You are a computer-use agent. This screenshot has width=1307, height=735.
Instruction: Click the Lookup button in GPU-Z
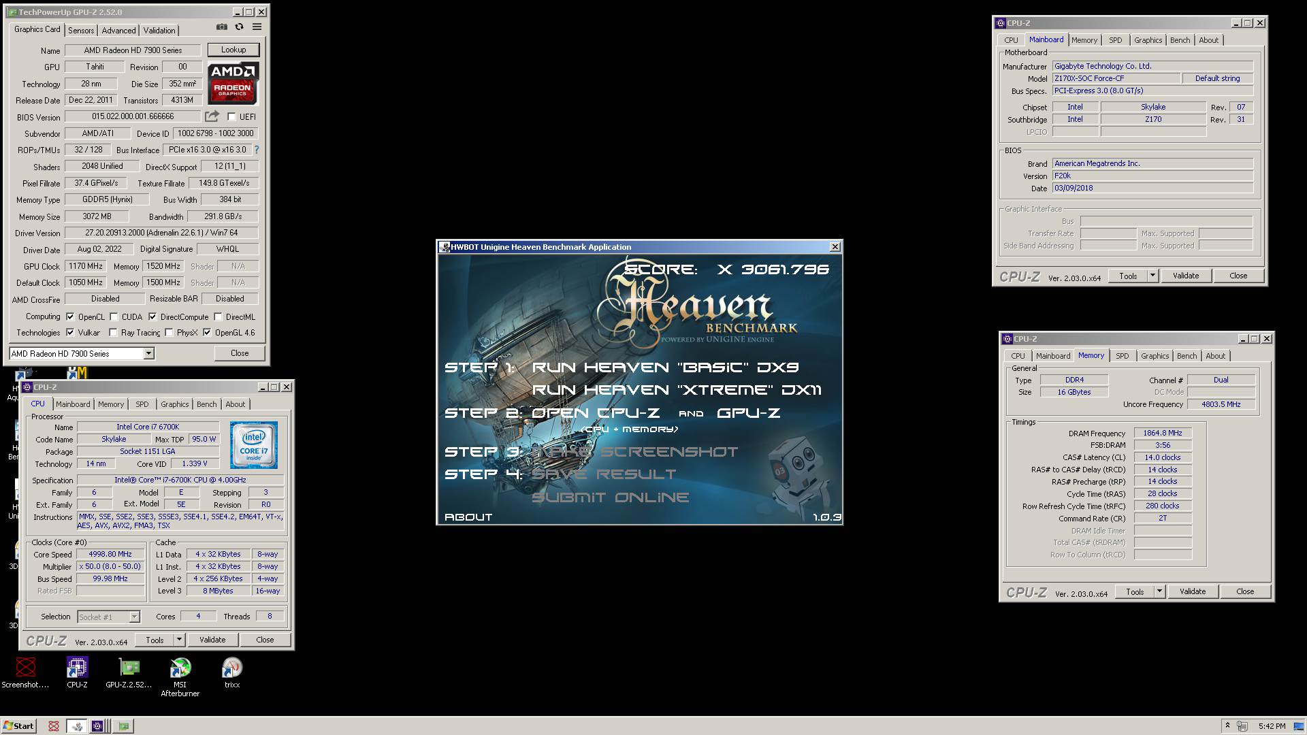(x=233, y=50)
